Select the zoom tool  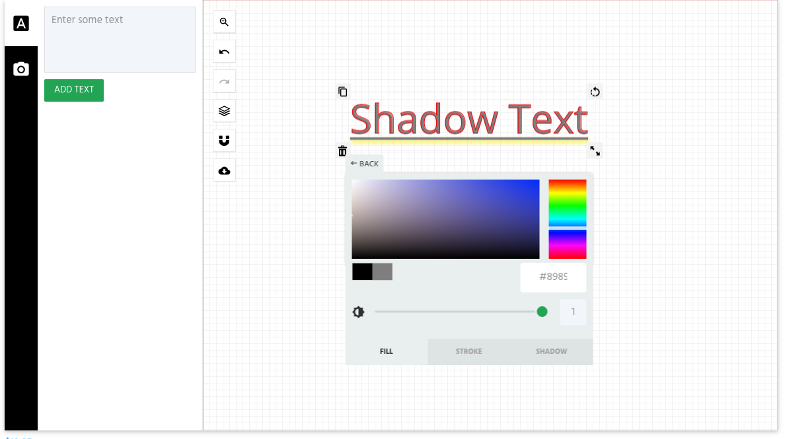coord(224,21)
